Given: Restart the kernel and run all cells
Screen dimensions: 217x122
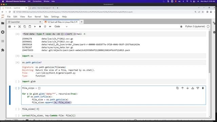Looking at the screenshot, I should (50, 26).
